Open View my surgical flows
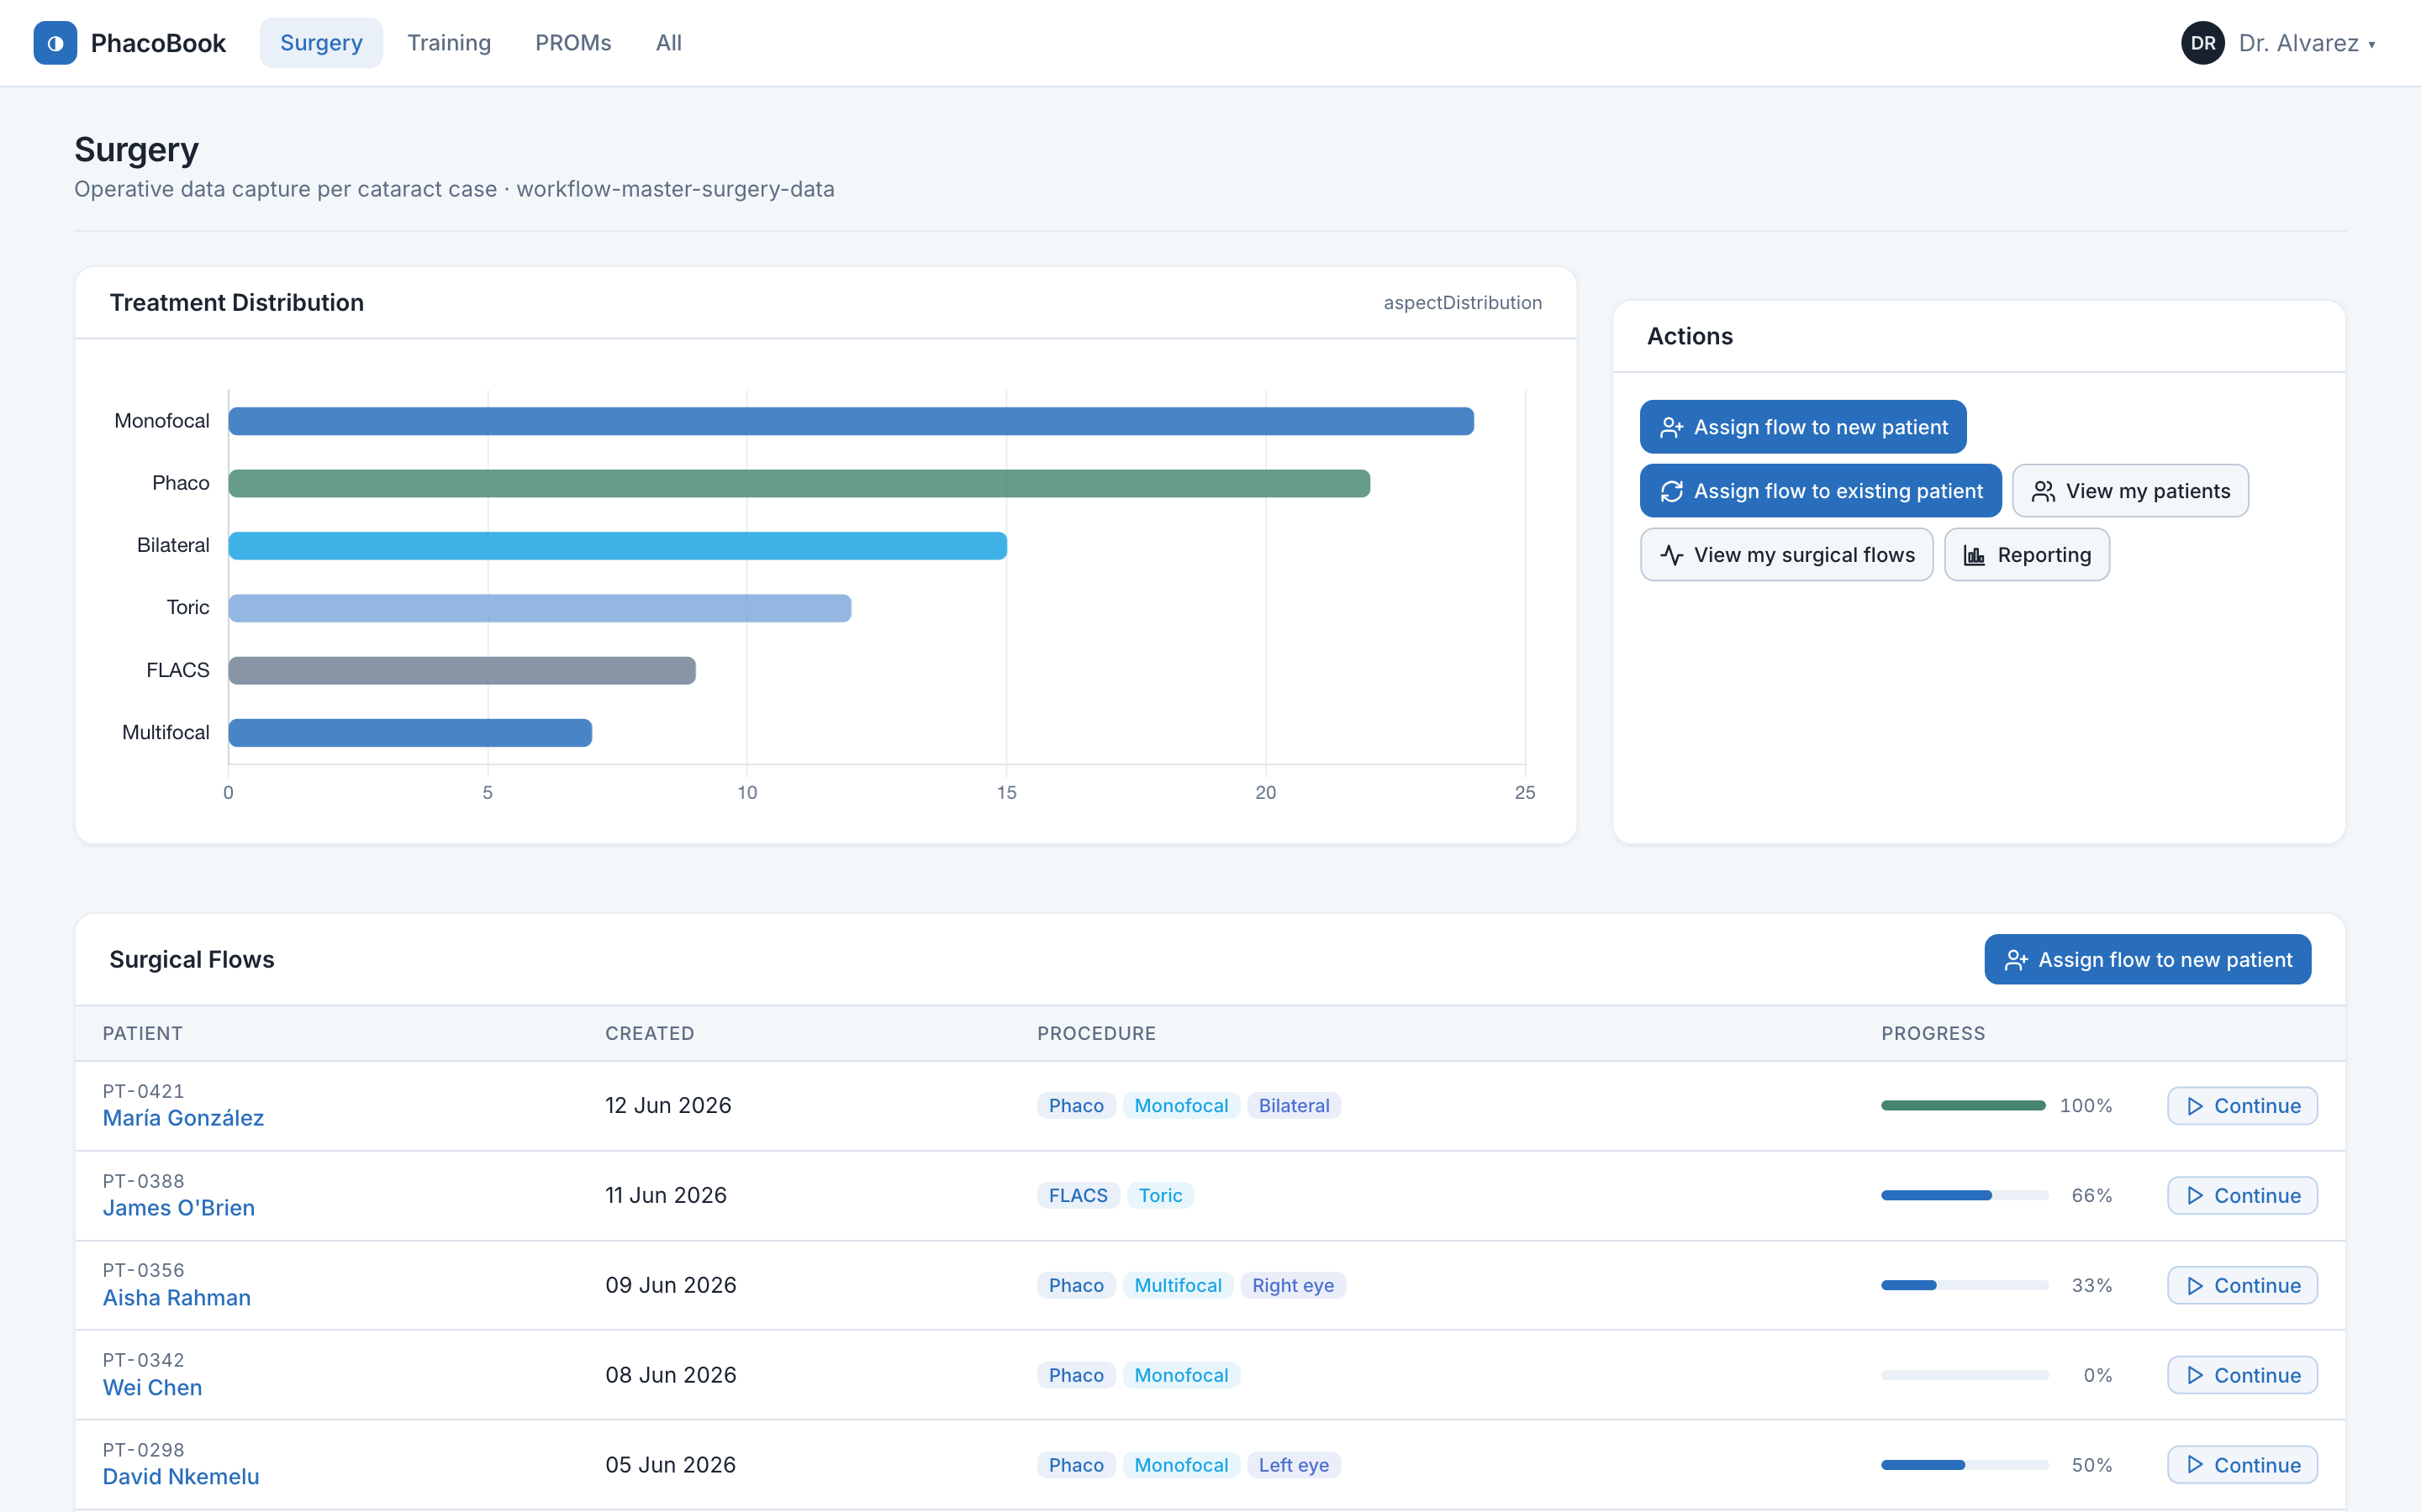The image size is (2421, 1512). 1786,555
